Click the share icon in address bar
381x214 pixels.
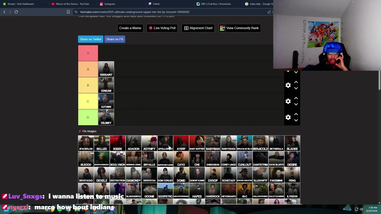tap(269, 12)
